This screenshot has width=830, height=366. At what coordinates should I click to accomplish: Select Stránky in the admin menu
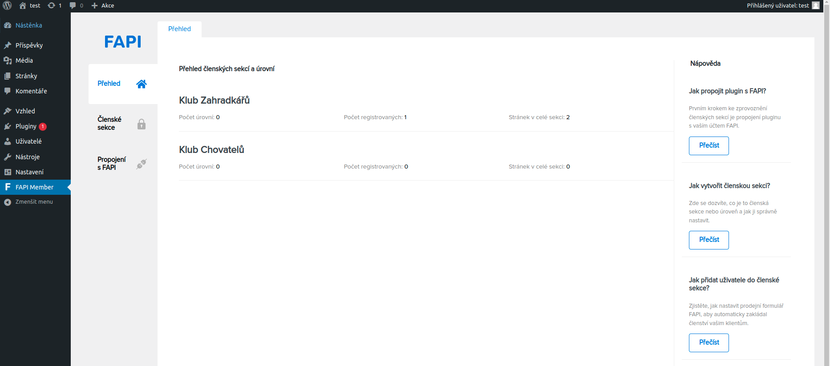(35, 76)
